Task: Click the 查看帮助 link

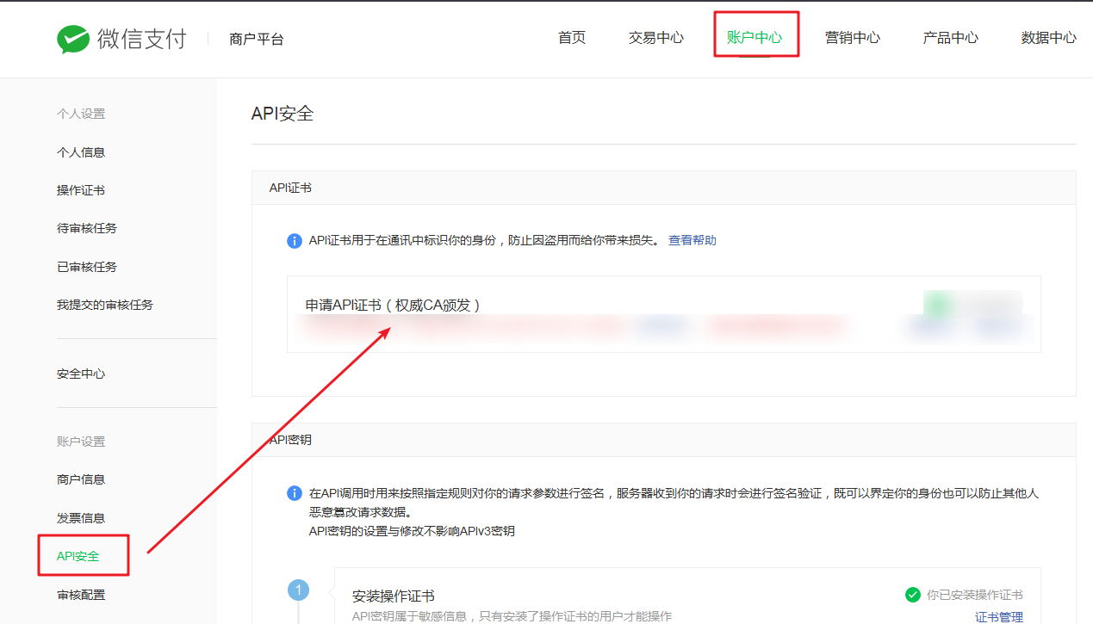Action: [692, 241]
